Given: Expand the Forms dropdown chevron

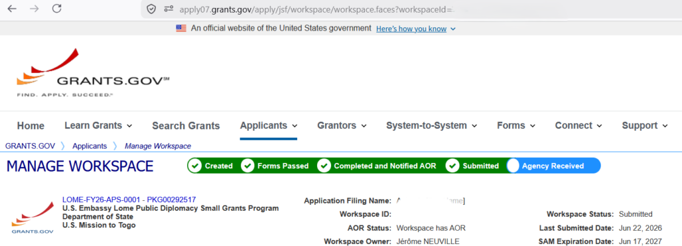Looking at the screenshot, I should click(532, 126).
